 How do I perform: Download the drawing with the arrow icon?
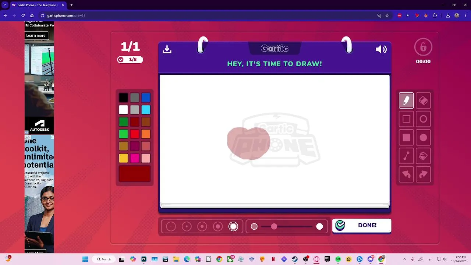167,49
